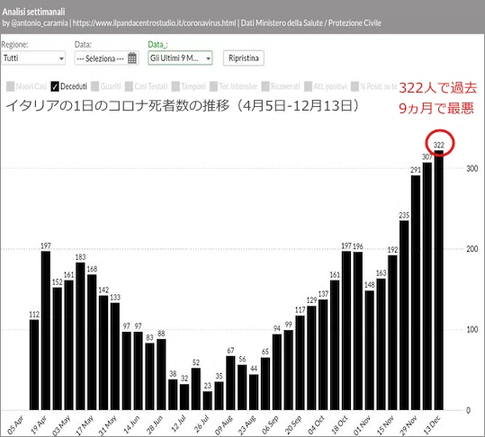Click the bar labeled 322
Image resolution: width=485 pixels, height=437 pixels.
(x=439, y=281)
